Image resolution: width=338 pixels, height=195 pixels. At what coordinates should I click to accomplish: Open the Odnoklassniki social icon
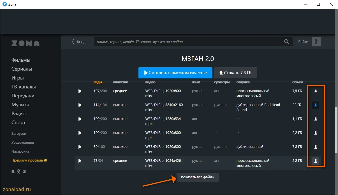tap(19, 172)
